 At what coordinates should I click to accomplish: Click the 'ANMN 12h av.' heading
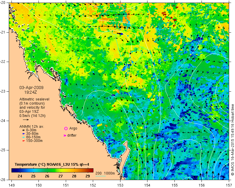click(32, 127)
